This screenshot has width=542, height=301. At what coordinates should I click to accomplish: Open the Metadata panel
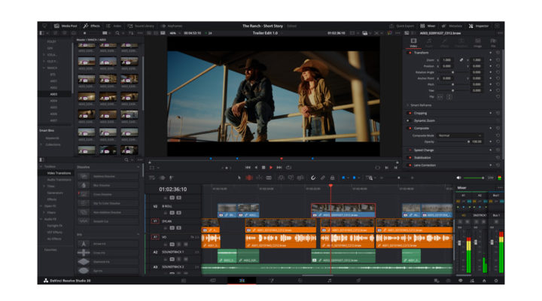452,26
